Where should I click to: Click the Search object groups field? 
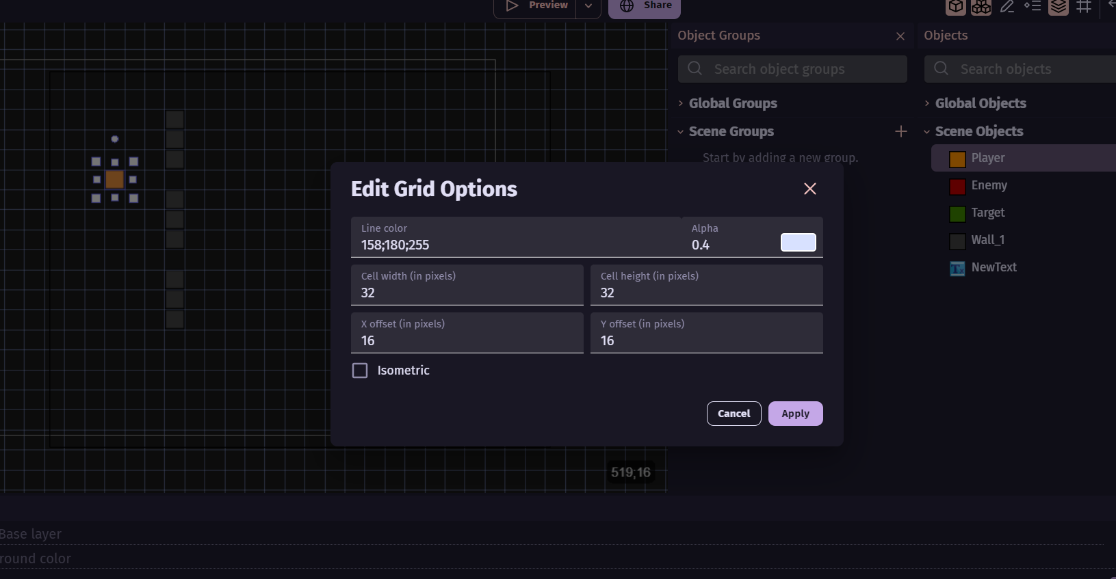click(792, 69)
